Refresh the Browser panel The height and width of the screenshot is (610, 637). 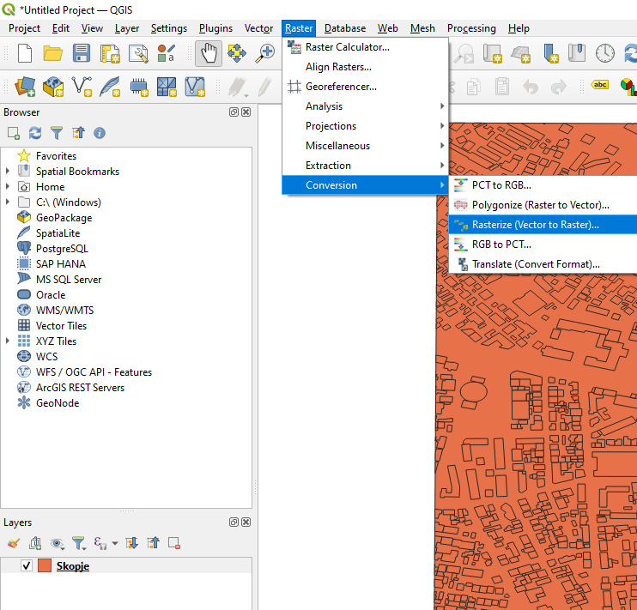pyautogui.click(x=35, y=133)
